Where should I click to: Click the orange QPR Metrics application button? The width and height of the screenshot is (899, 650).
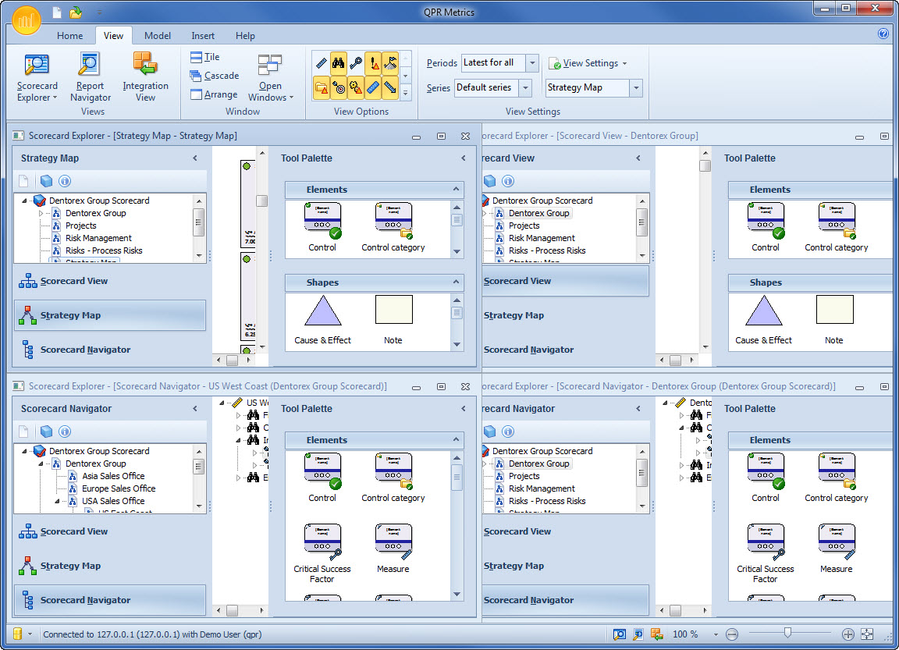pos(27,21)
